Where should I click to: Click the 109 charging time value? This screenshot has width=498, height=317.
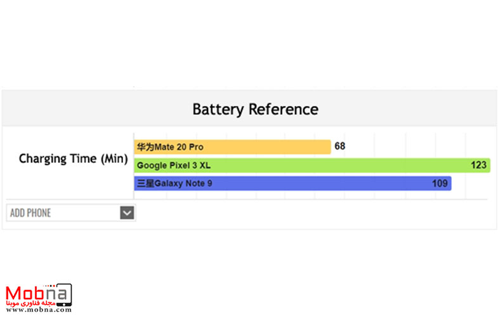tap(440, 184)
